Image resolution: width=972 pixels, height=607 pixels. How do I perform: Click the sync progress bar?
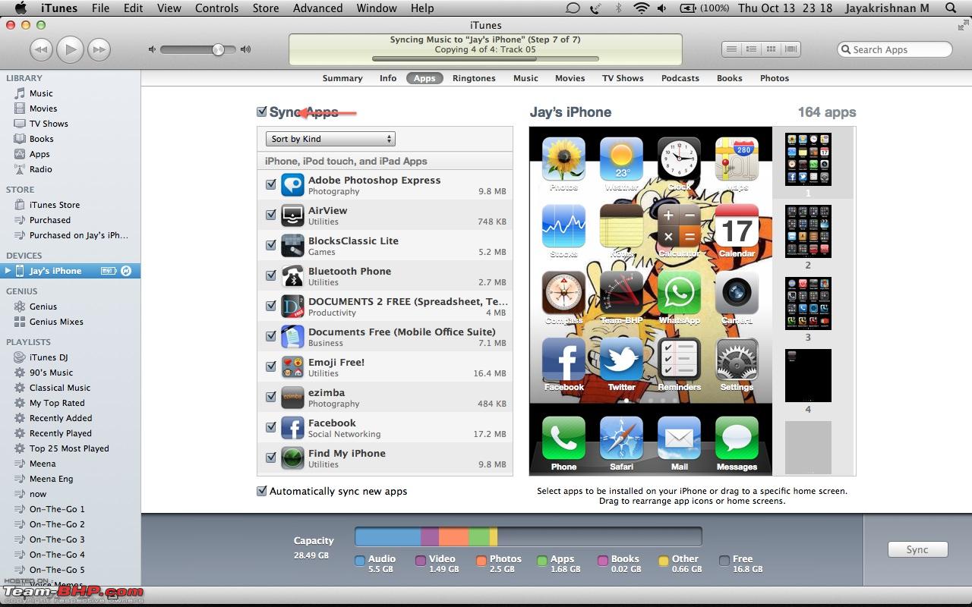[485, 58]
